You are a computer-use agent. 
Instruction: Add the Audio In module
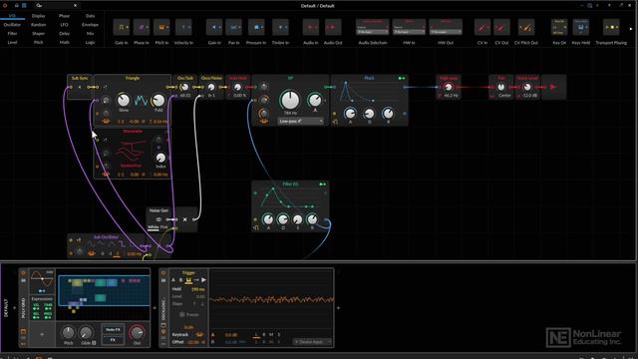coord(311,27)
